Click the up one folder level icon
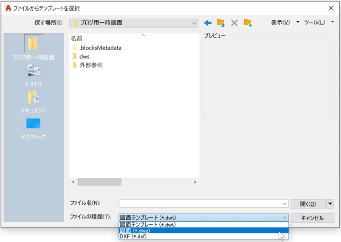The image size is (341, 242). click(x=221, y=23)
